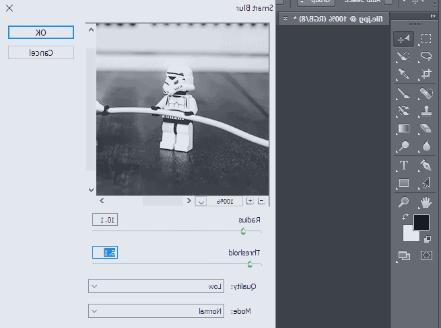Cancel the Smart Blur dialog
The height and width of the screenshot is (328, 441).
(x=41, y=52)
